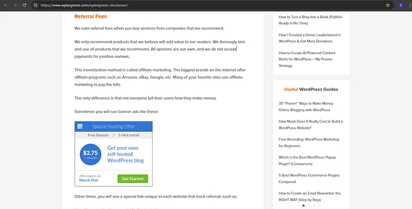The image size is (412, 209).
Task: Click 'We earn referral fees' sentence
Action: [149, 28]
